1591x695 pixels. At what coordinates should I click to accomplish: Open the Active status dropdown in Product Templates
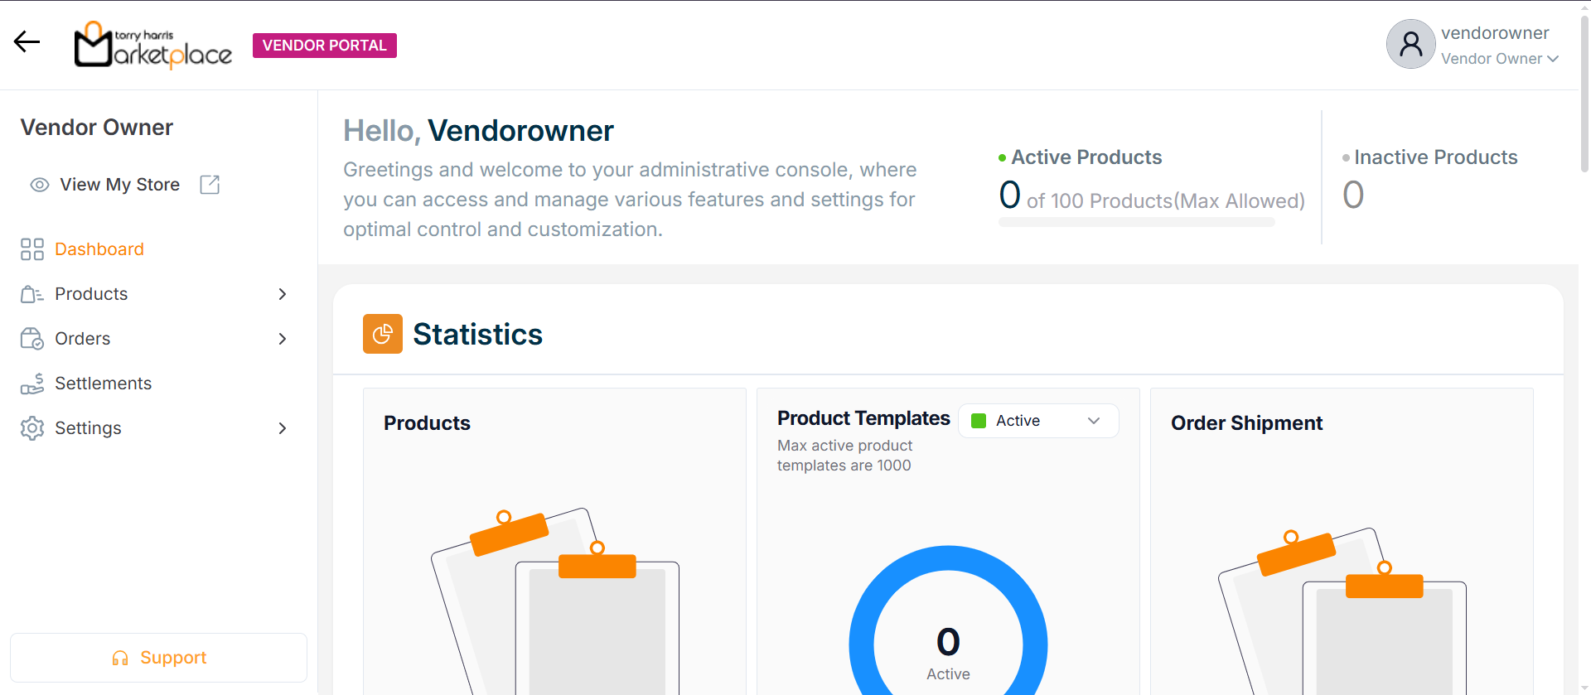click(x=1038, y=421)
